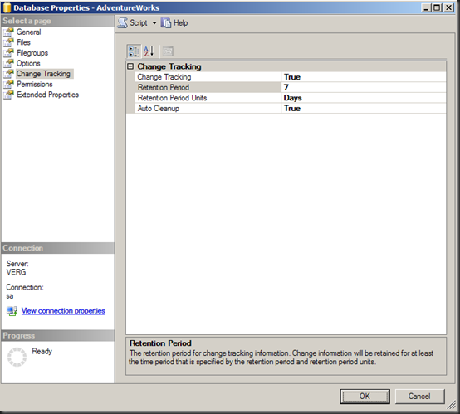Open View connection properties link
This screenshot has width=460, height=414.
click(63, 311)
